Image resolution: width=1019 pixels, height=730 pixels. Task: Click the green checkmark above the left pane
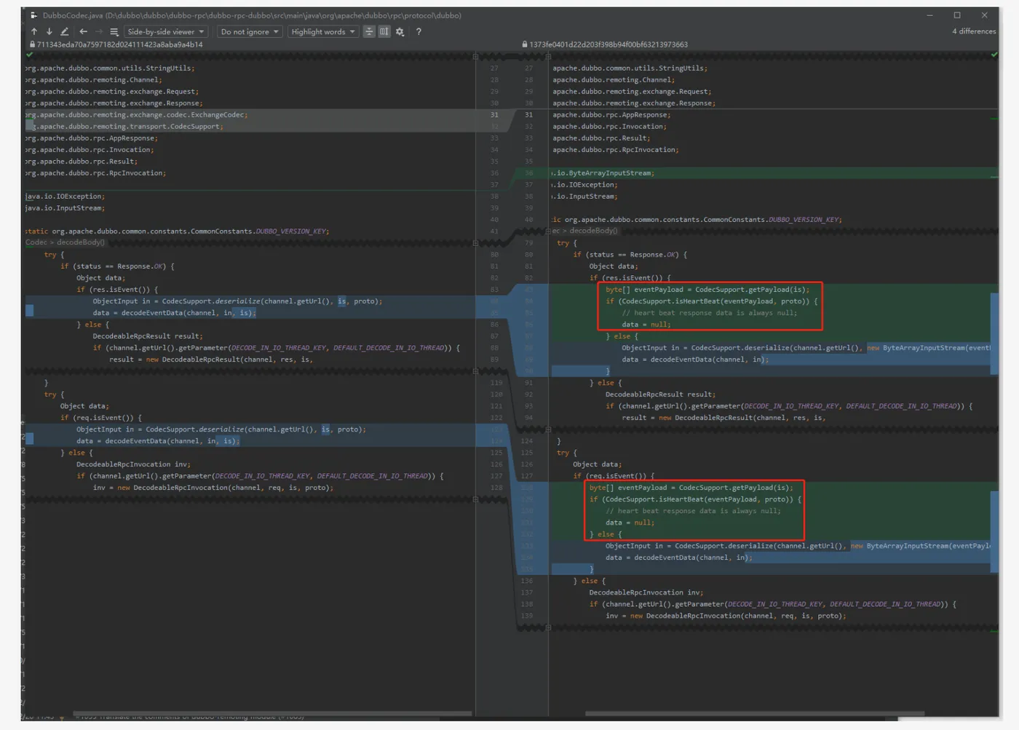30,55
